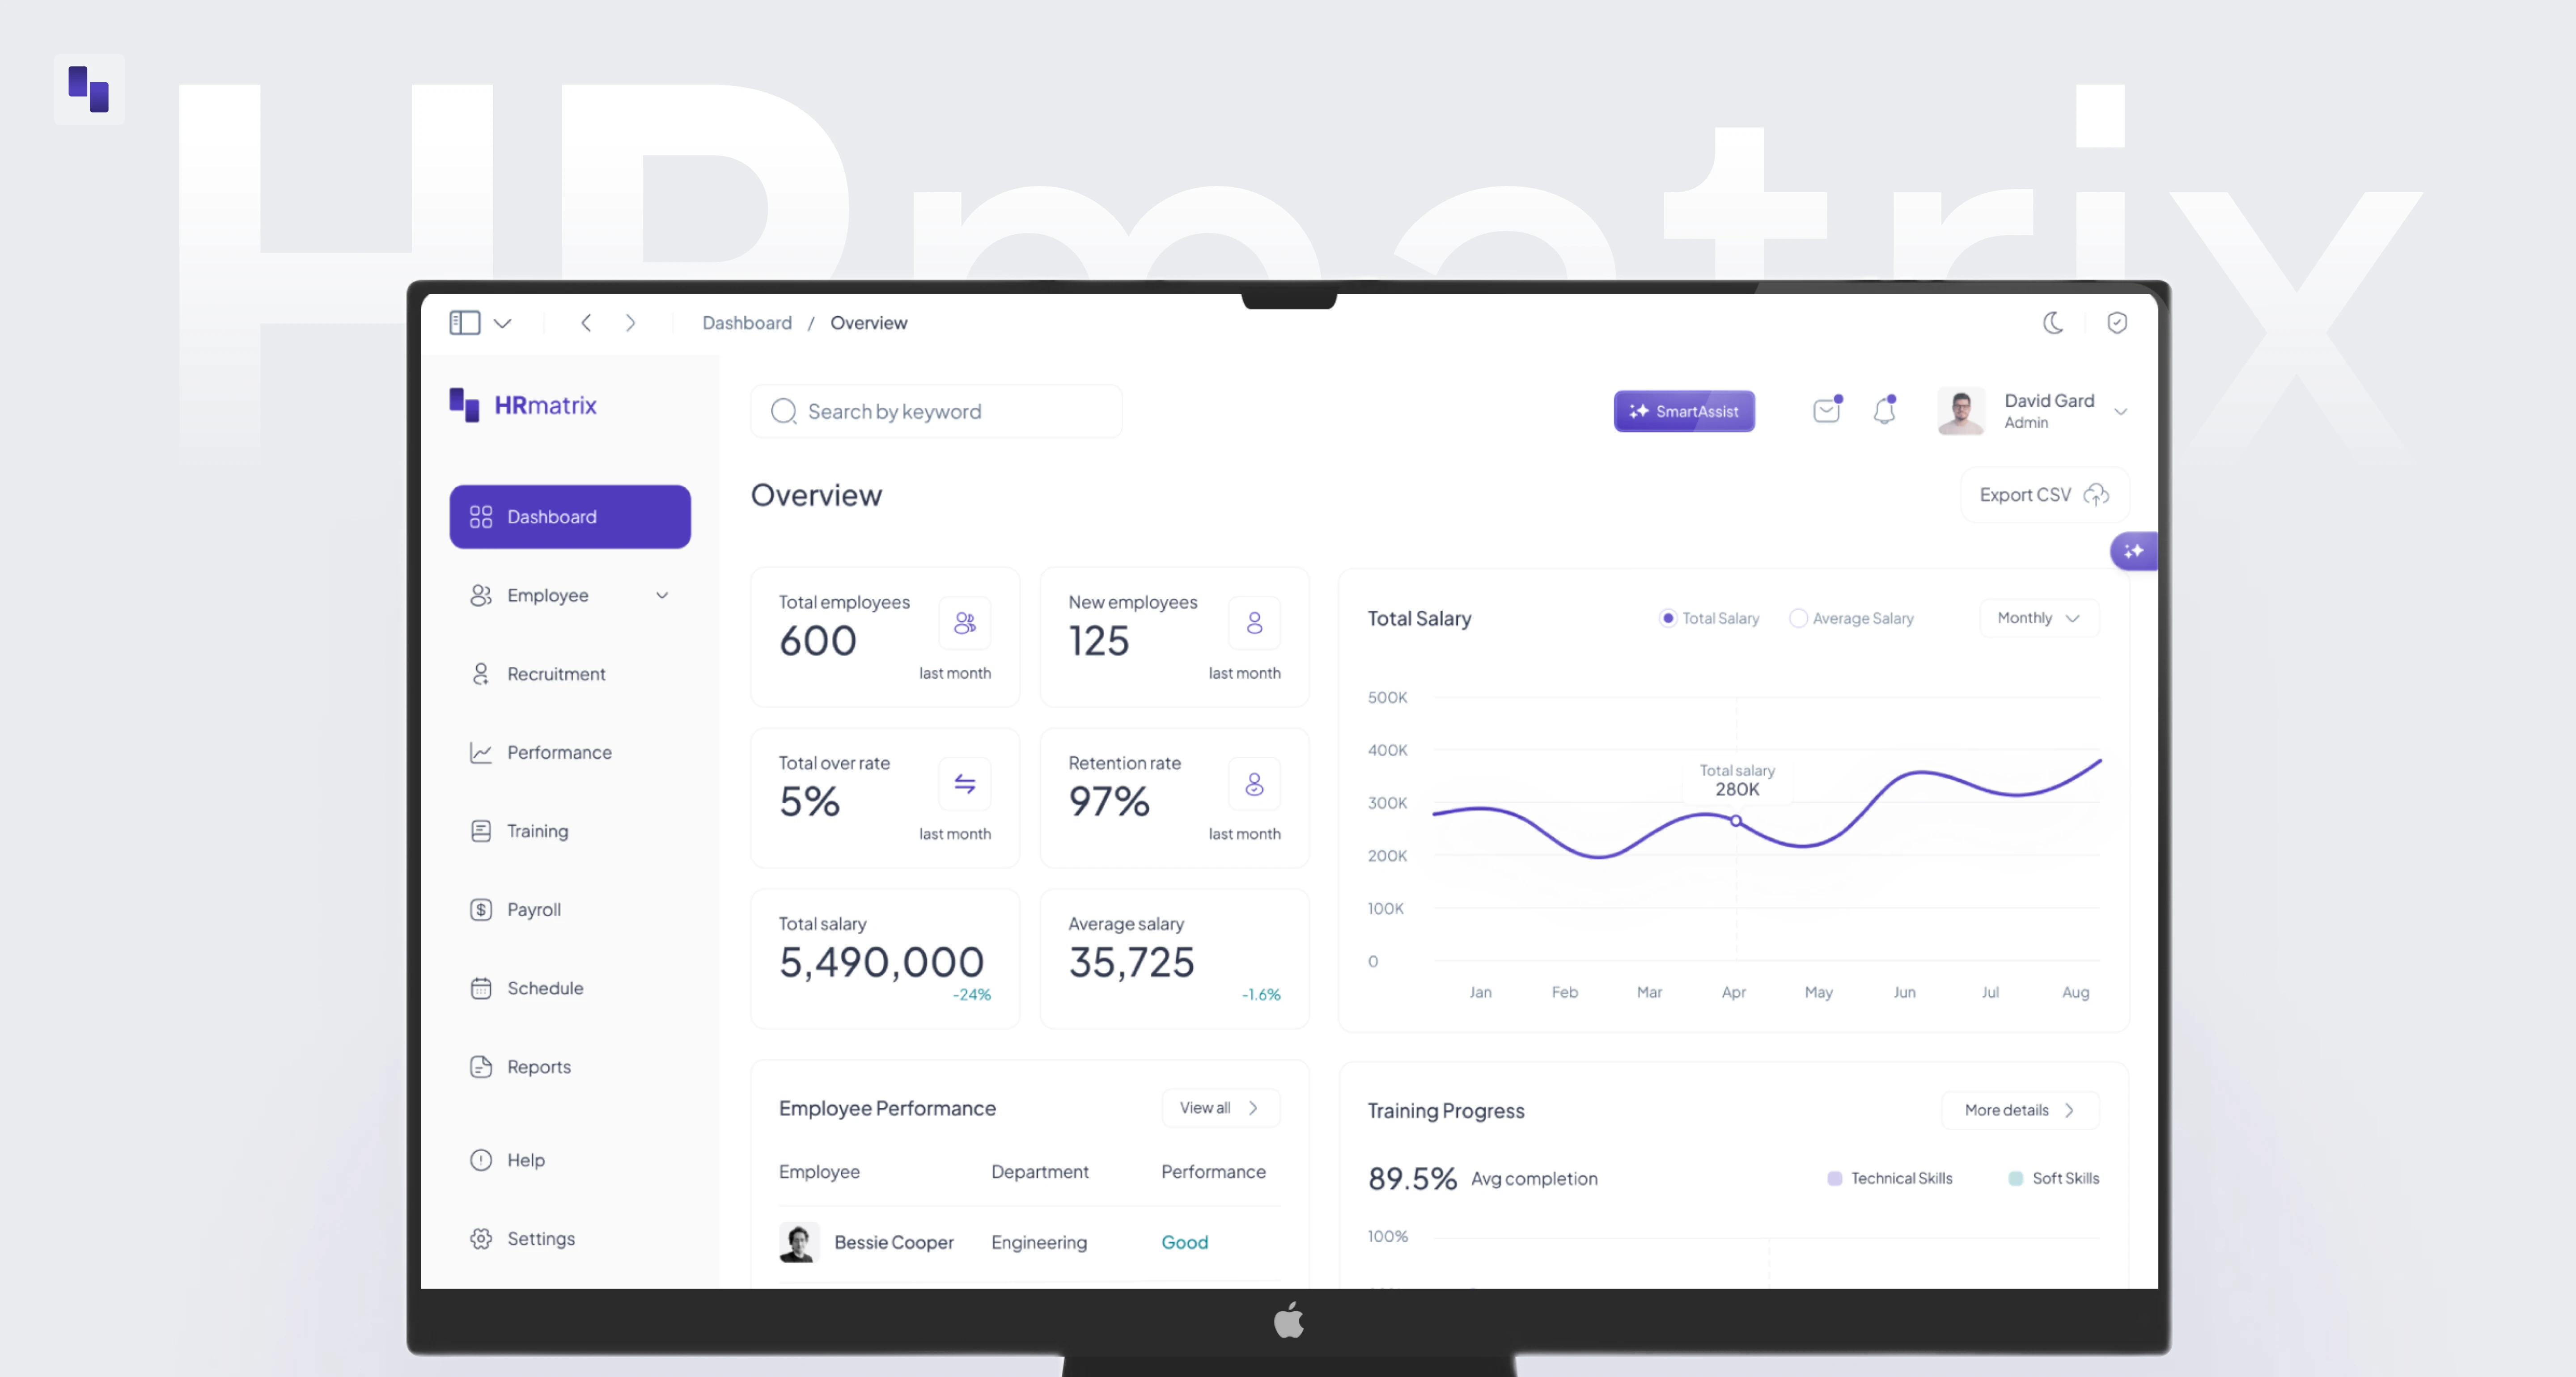
Task: Expand the Employee sidebar submenu
Action: pos(661,595)
